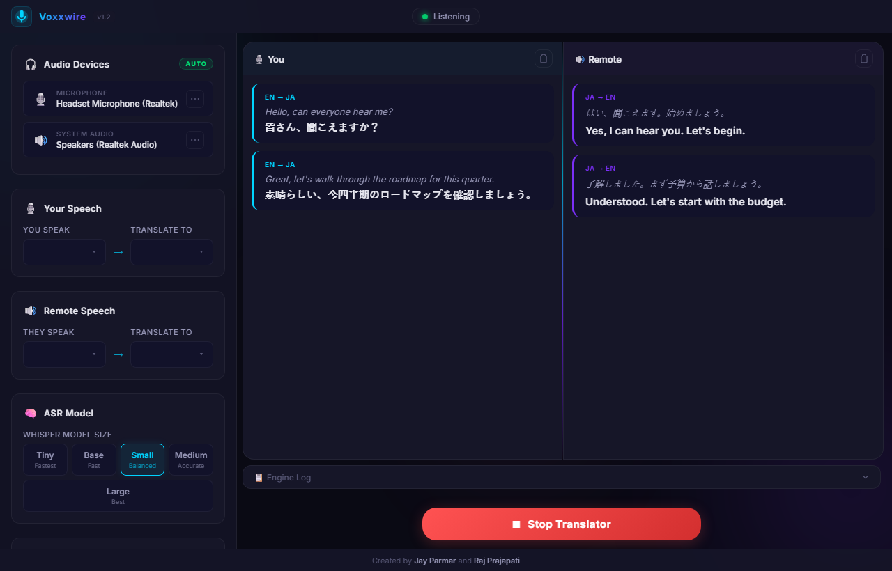This screenshot has height=571, width=892.
Task: Click "Understood. Let's start with the budget."
Action: click(x=686, y=202)
